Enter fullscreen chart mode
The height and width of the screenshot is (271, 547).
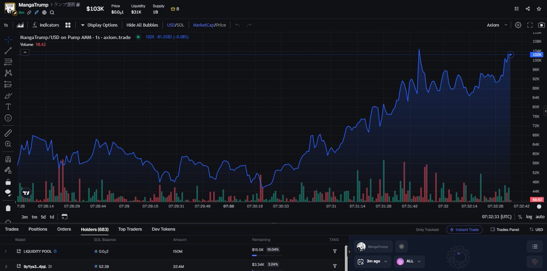tap(530, 25)
